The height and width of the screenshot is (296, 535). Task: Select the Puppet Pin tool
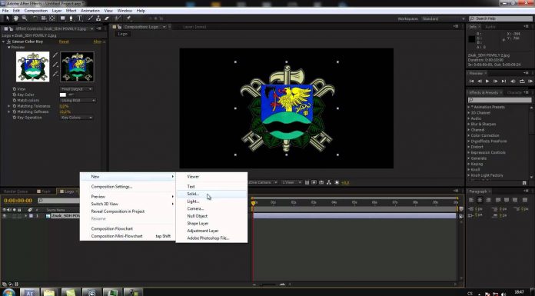(x=129, y=18)
